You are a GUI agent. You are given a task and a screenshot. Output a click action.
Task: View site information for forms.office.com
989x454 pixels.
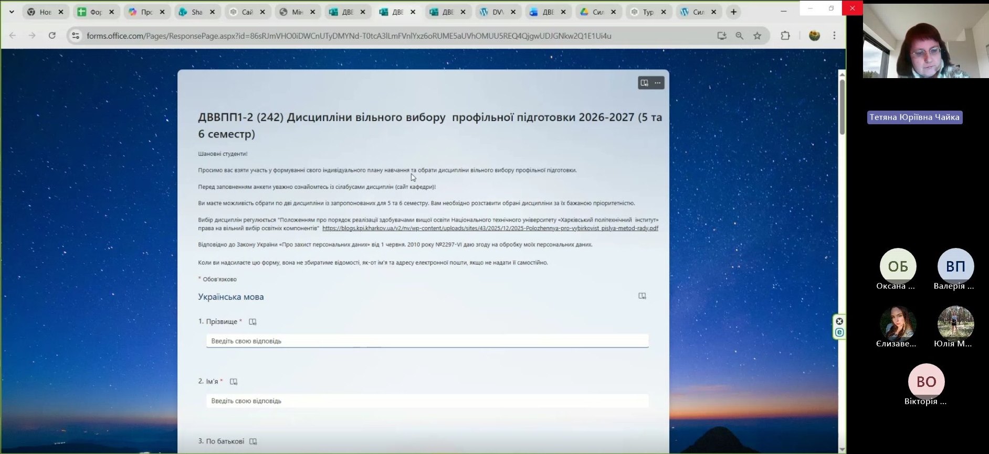[76, 36]
